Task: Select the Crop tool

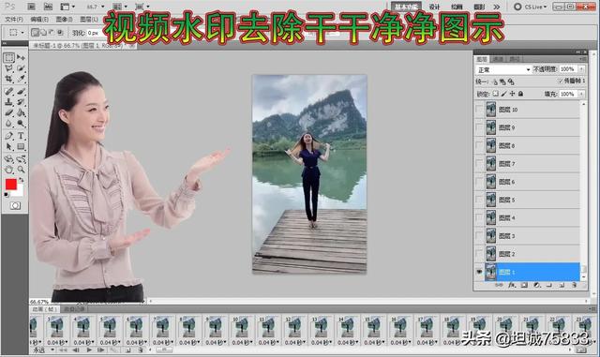Action: tap(9, 80)
